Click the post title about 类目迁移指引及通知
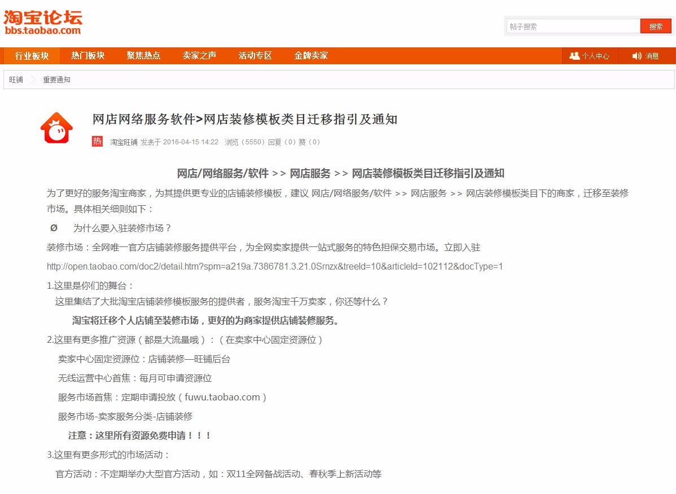This screenshot has width=676, height=494. 245,119
